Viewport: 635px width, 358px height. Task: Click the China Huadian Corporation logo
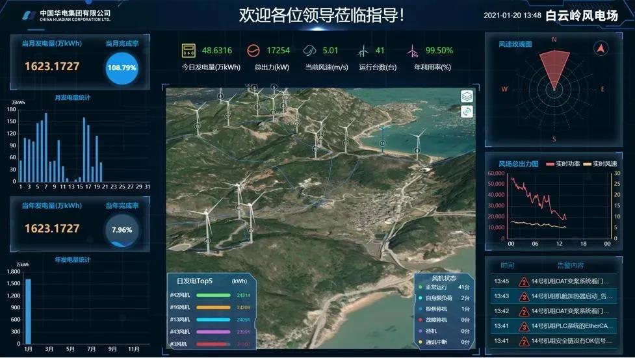[x=29, y=16]
